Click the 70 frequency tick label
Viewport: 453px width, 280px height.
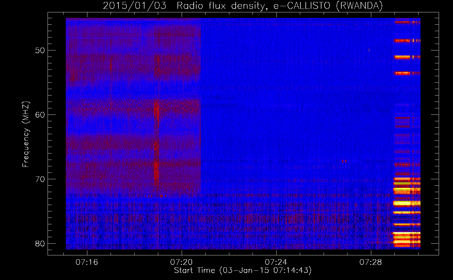[x=40, y=179]
